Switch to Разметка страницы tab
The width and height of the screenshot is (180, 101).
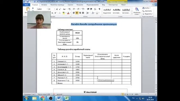(57, 5)
